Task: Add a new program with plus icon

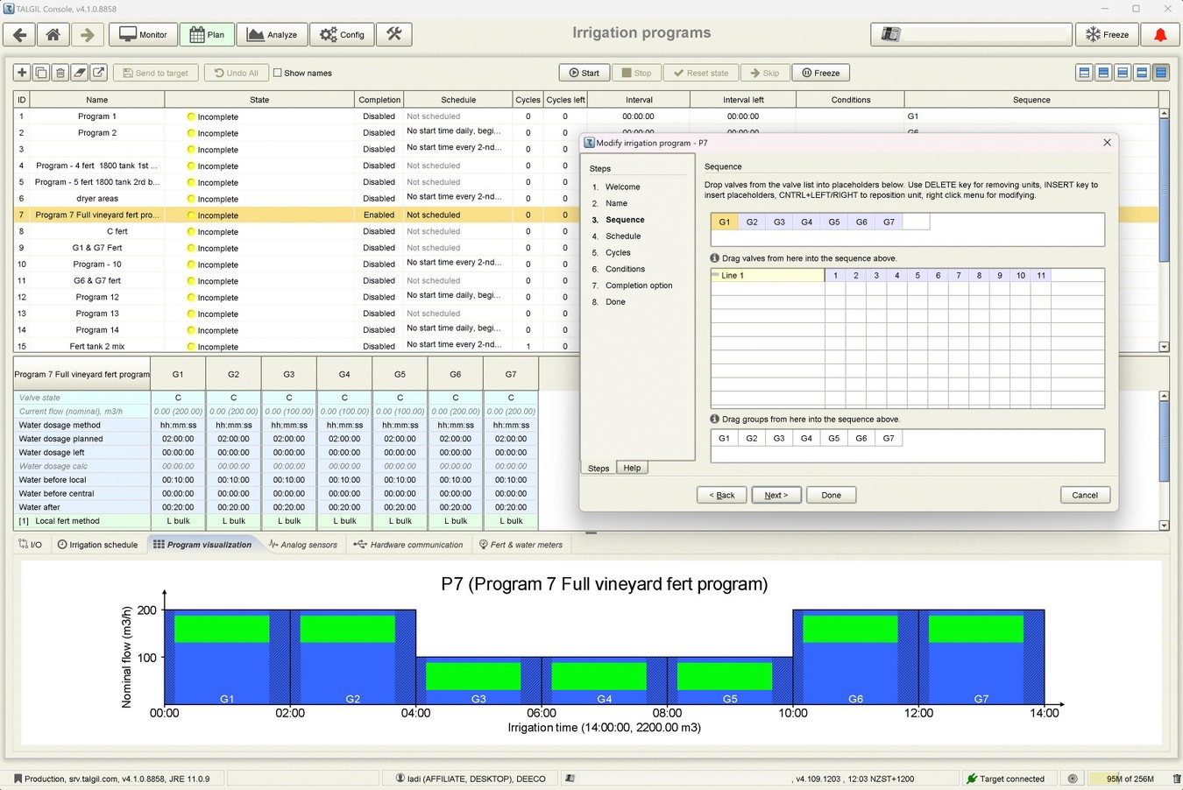Action: tap(22, 73)
